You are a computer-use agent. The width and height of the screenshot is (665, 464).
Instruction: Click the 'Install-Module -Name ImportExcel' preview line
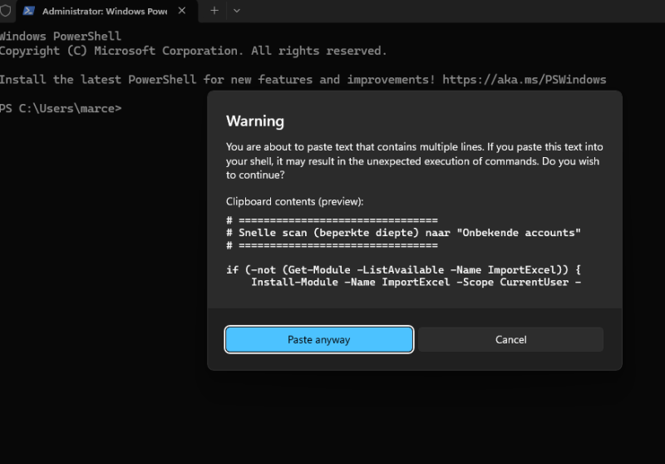(x=416, y=283)
